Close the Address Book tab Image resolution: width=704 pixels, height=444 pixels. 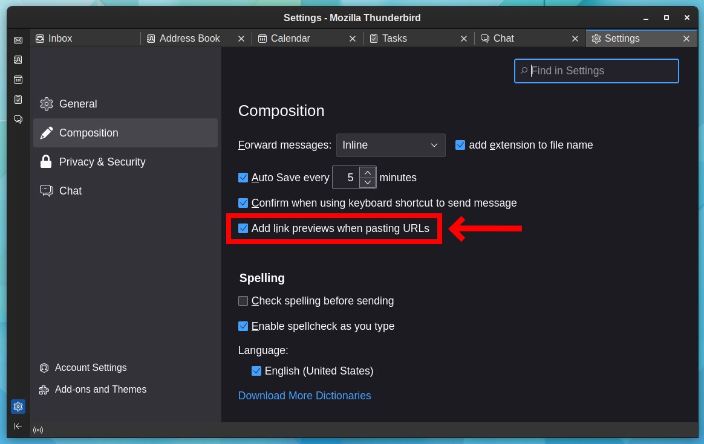click(x=241, y=39)
